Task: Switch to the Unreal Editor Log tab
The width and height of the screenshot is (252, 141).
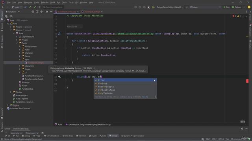Action: [x=21, y=129]
